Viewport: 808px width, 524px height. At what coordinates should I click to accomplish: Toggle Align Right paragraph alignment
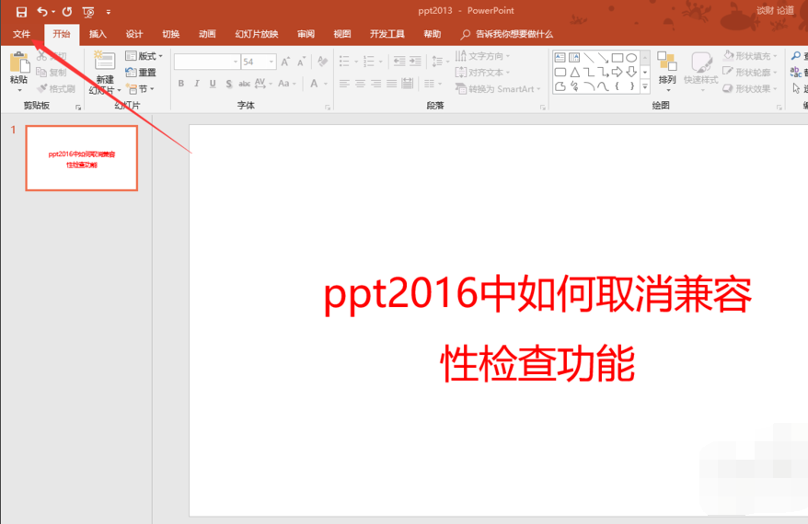pos(376,84)
